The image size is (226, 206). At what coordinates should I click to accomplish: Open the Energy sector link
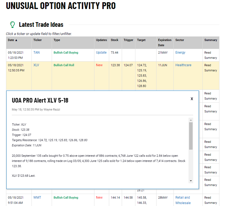[x=180, y=53]
